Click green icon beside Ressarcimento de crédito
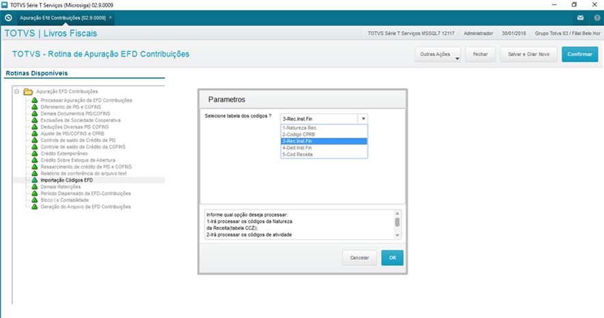This screenshot has width=604, height=318. [35, 167]
